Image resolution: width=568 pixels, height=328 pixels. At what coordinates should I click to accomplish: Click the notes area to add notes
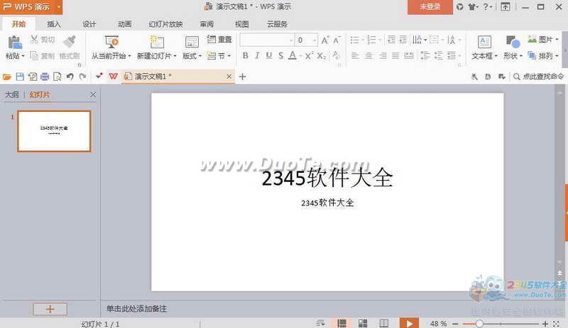[x=136, y=309]
